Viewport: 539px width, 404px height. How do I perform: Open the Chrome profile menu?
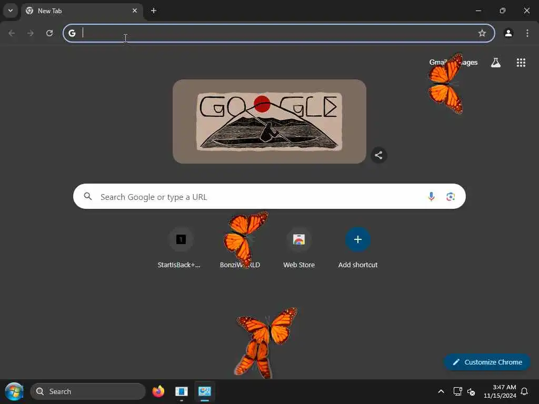508,33
